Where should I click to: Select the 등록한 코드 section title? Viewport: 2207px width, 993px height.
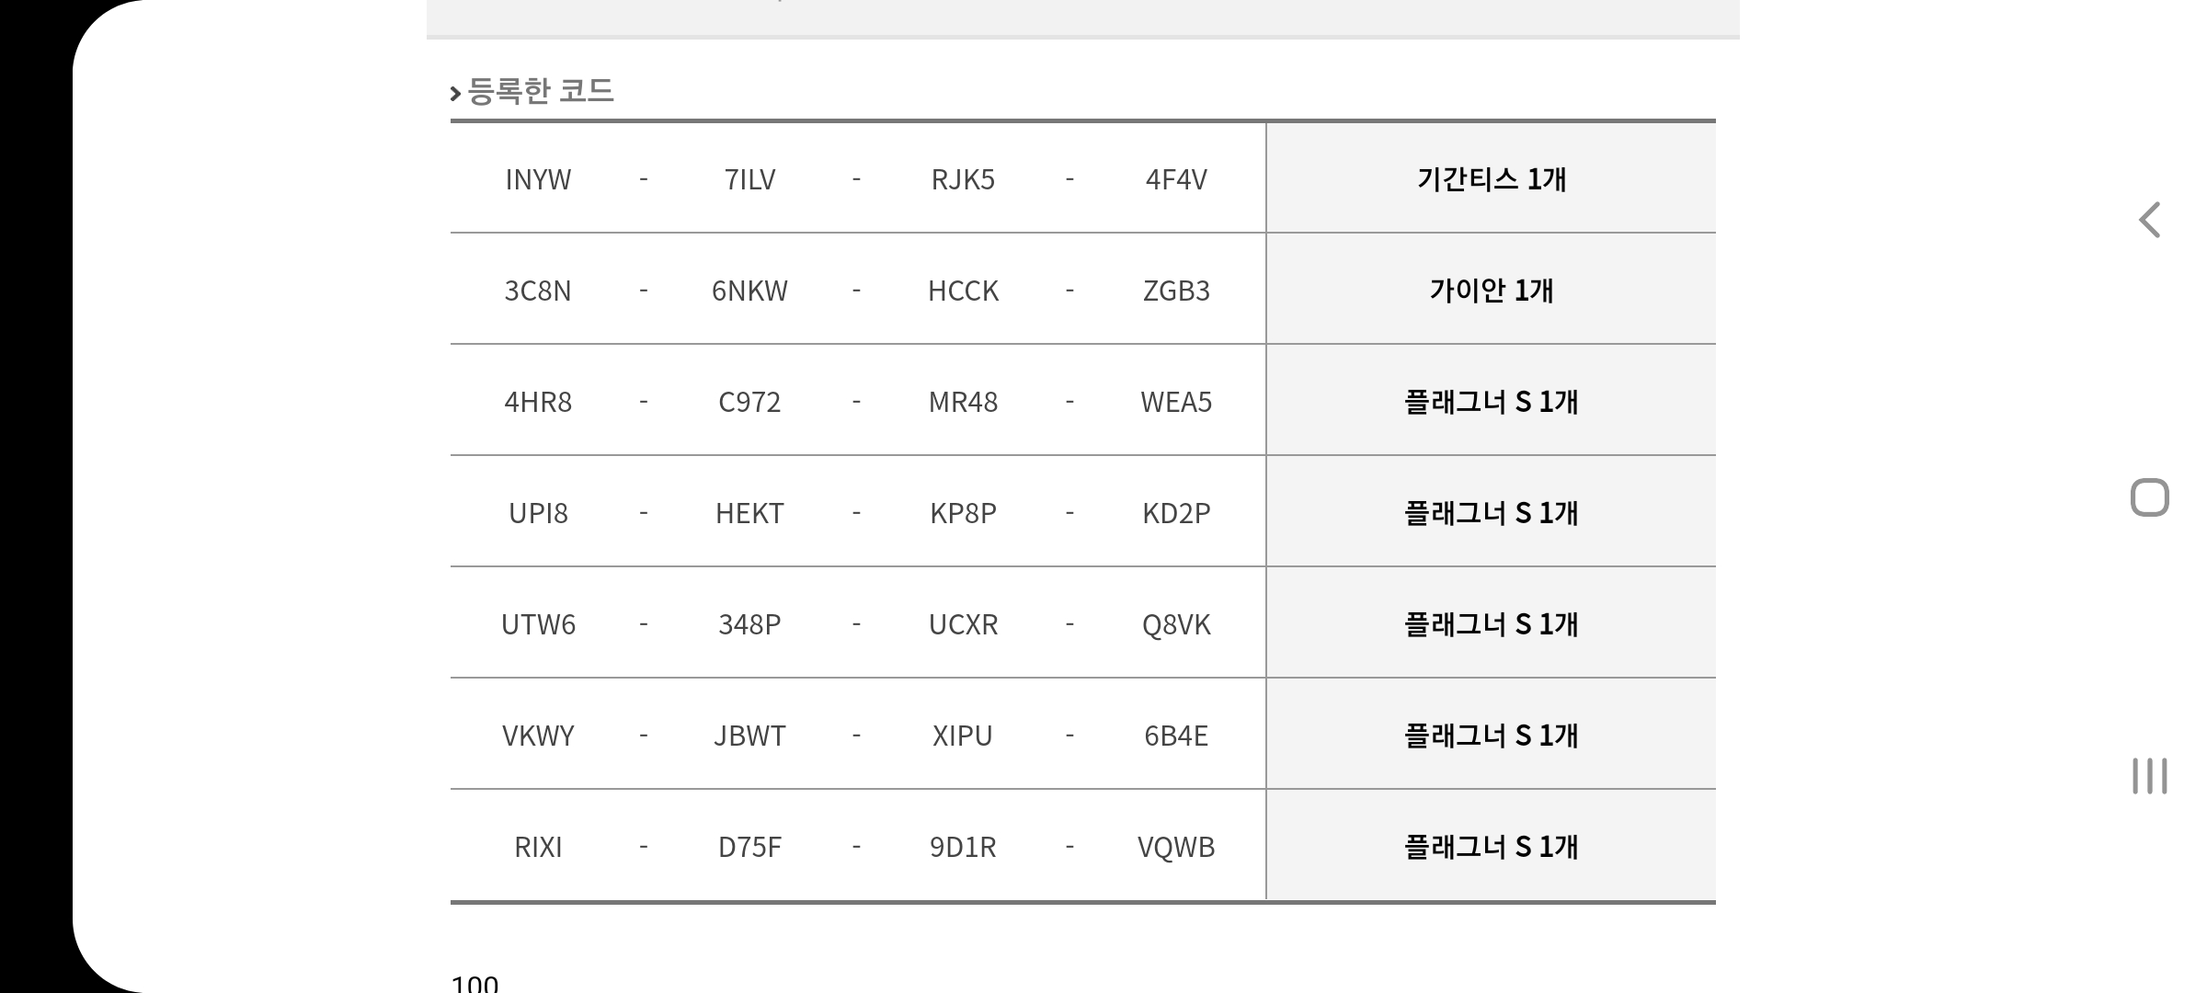pos(540,91)
